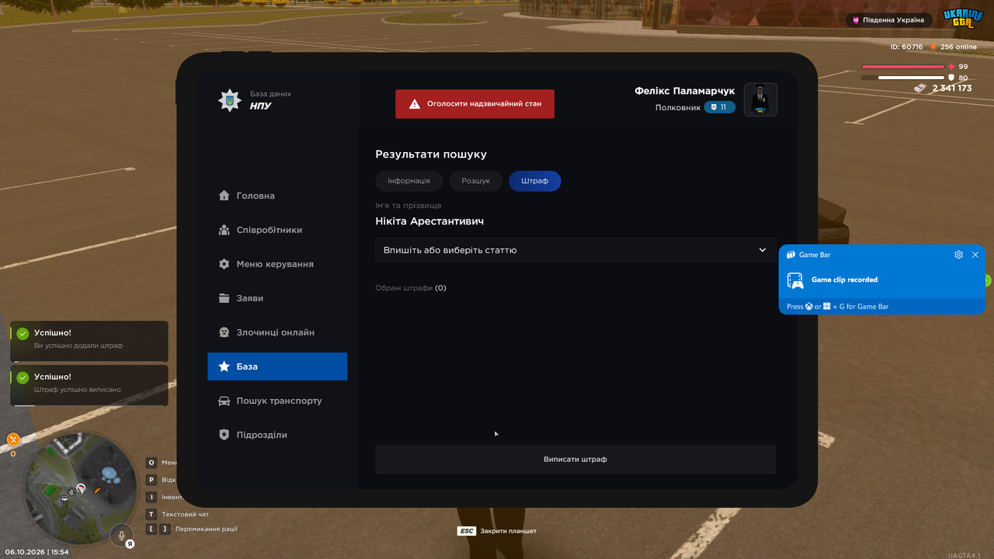Click the Перемикання рації hint
994x559 pixels.
point(192,529)
